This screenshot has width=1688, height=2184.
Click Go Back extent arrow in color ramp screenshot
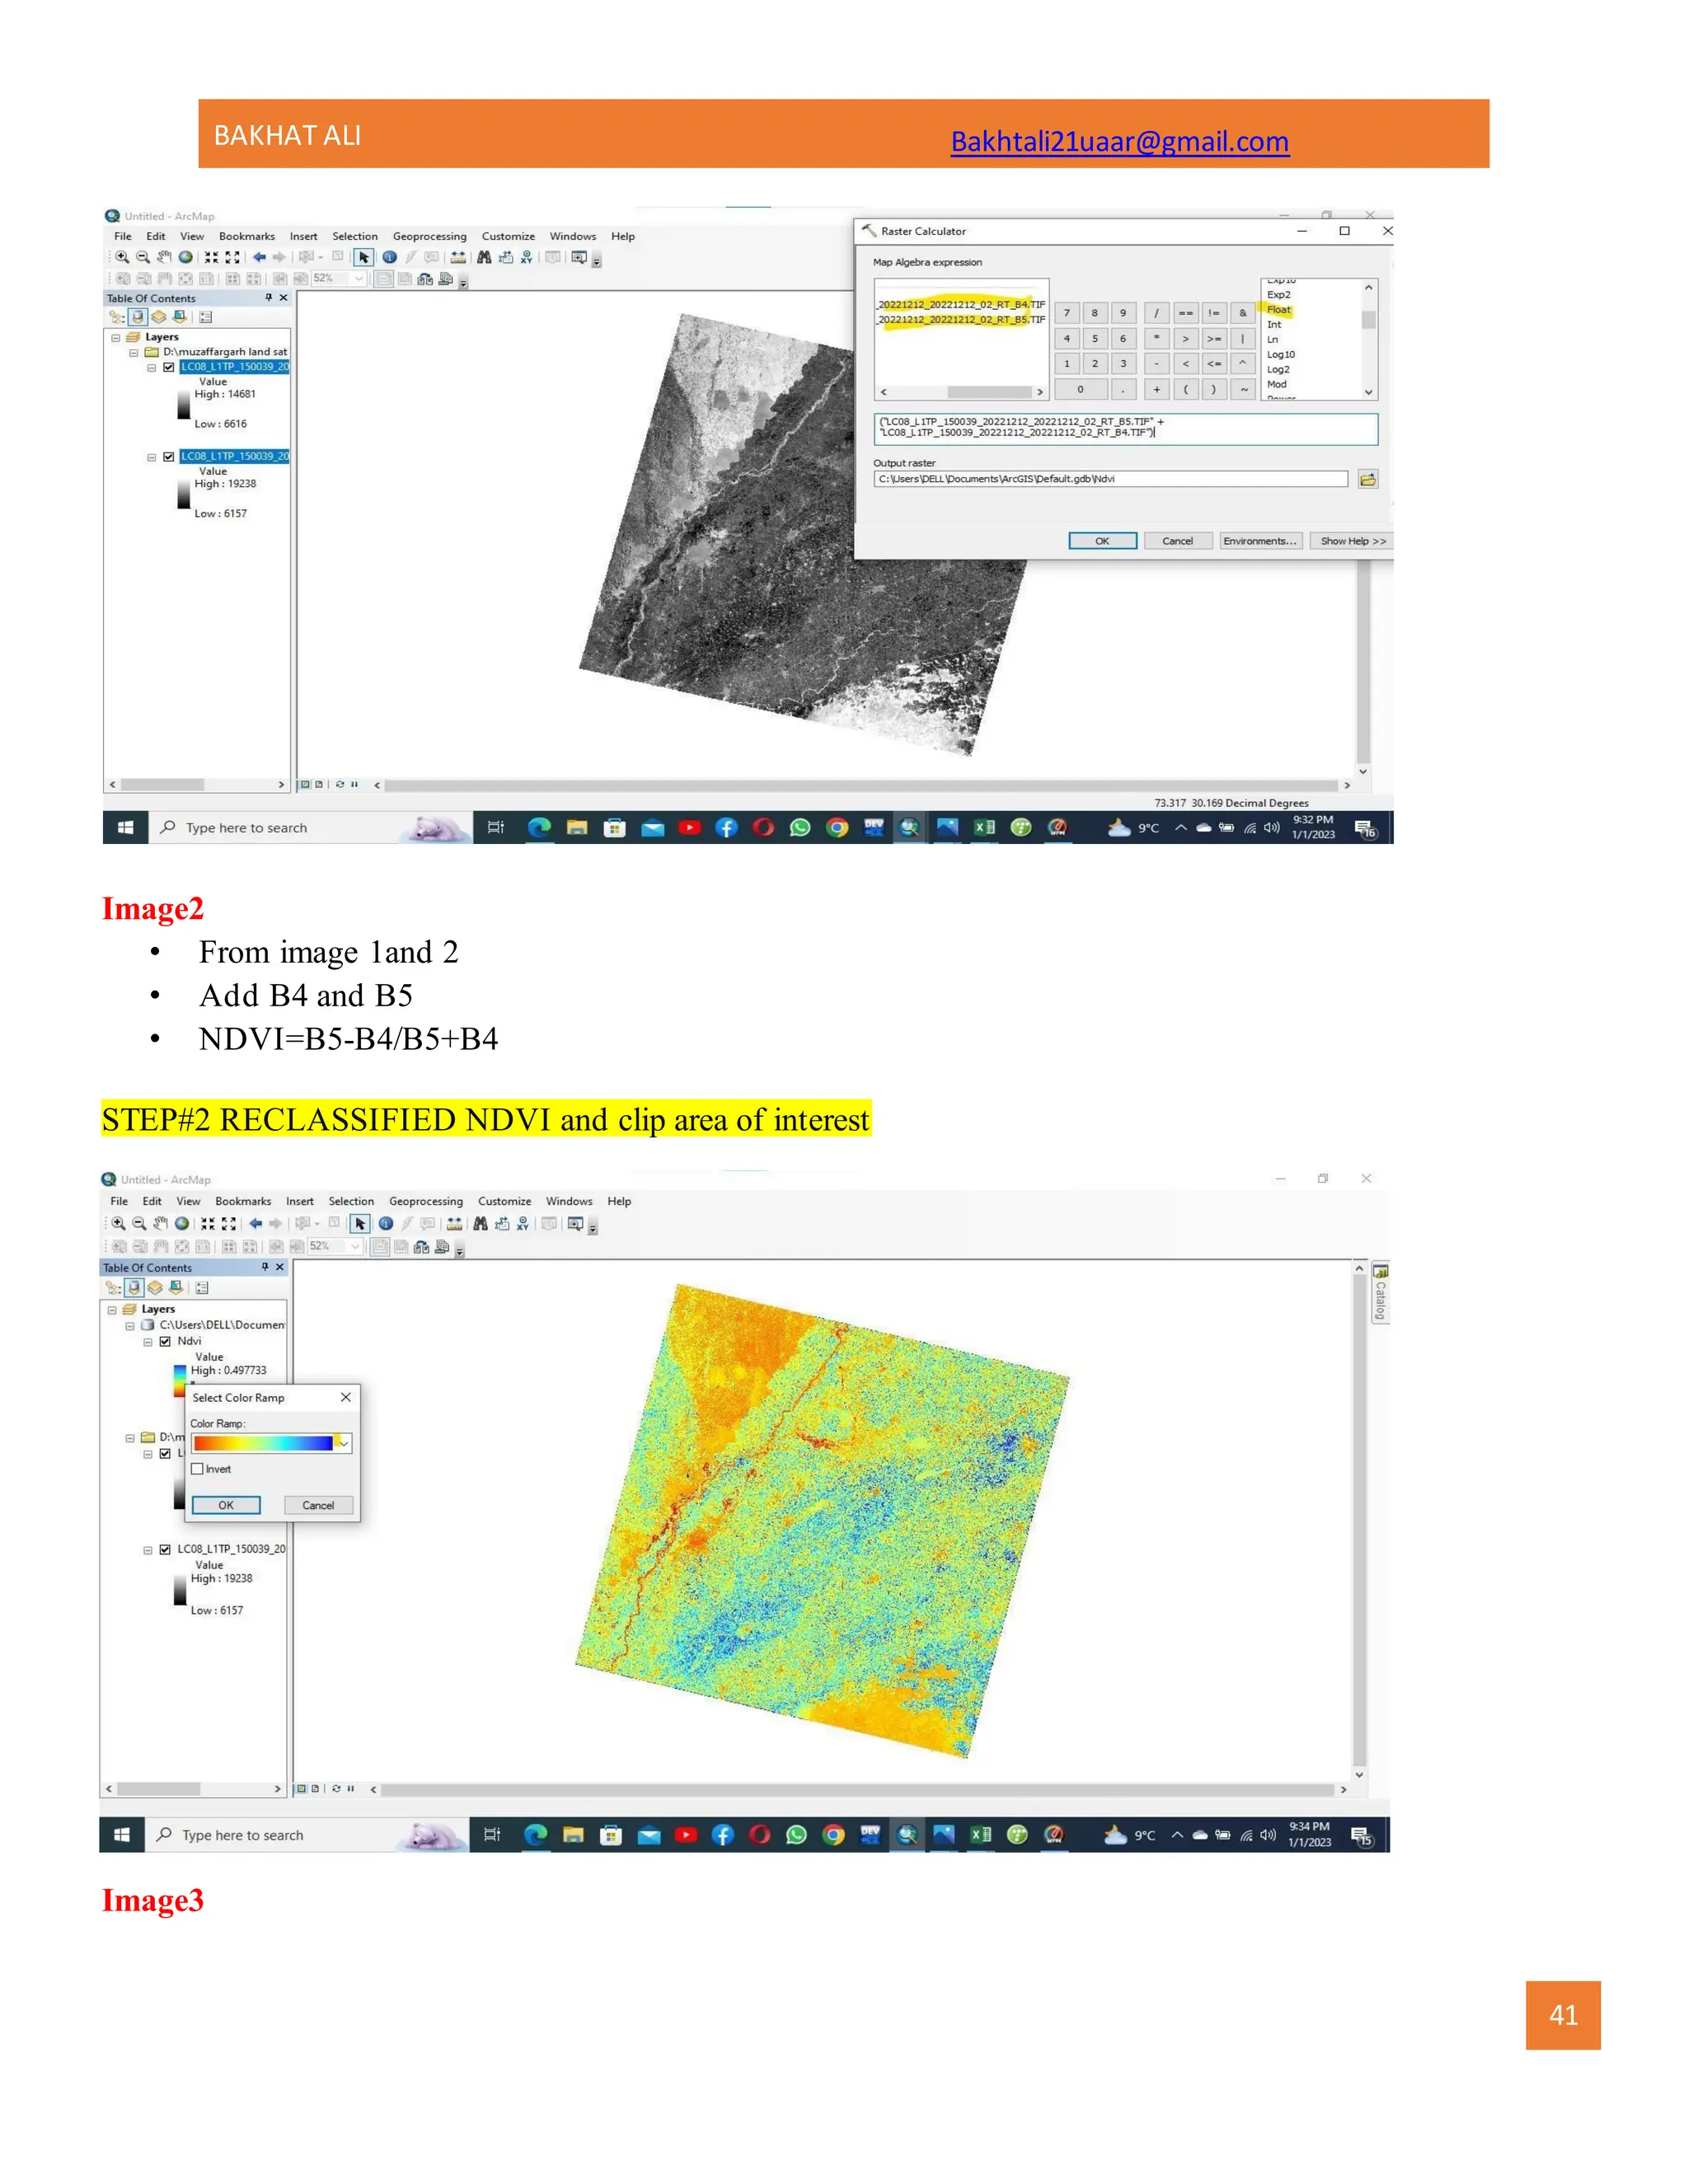click(255, 1223)
